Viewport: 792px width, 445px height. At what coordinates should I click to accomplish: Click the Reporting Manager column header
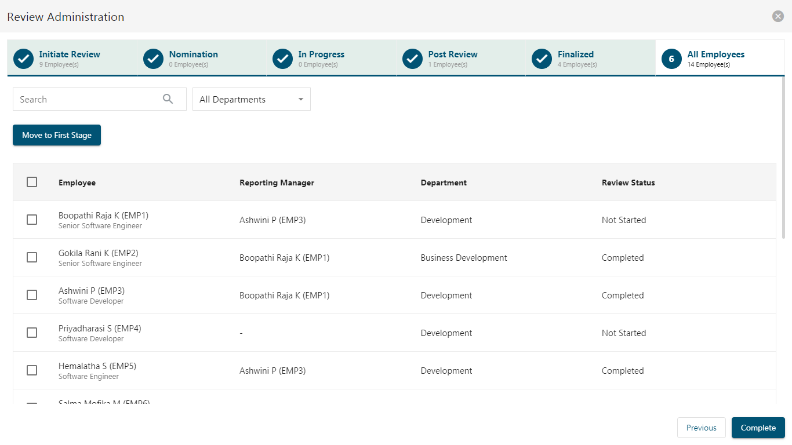click(x=277, y=183)
